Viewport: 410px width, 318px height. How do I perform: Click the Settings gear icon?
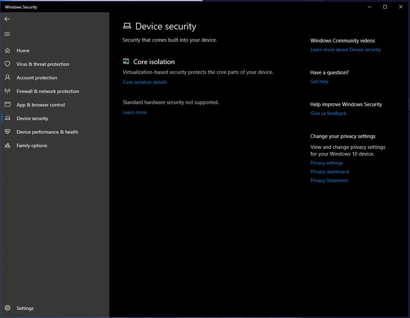click(7, 308)
